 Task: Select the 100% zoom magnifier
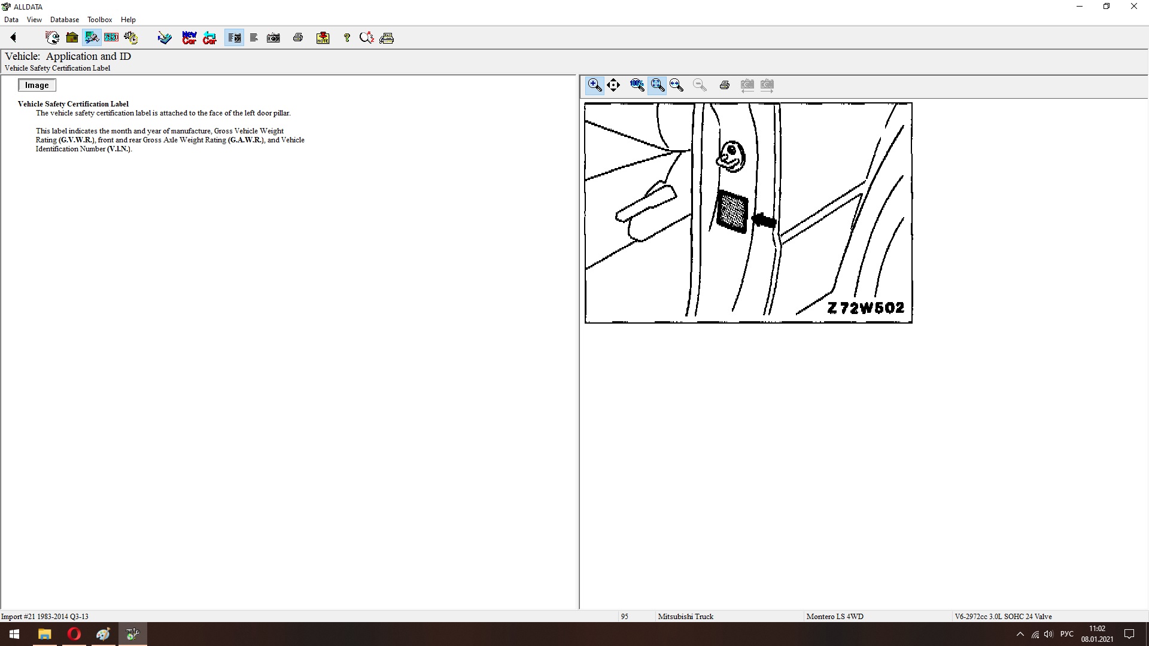(637, 85)
